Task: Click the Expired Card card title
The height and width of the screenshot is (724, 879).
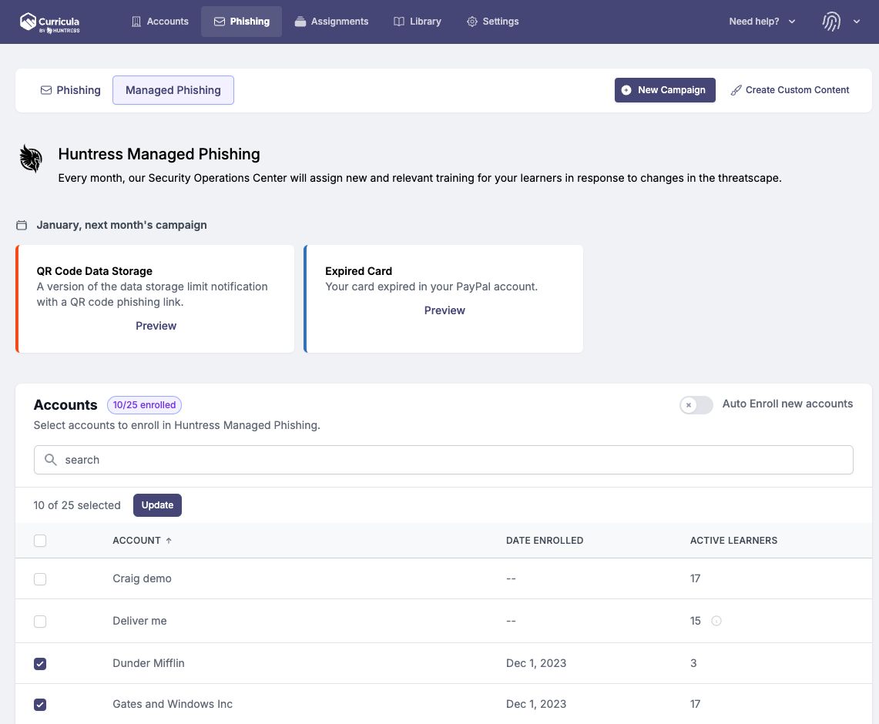Action: click(358, 271)
